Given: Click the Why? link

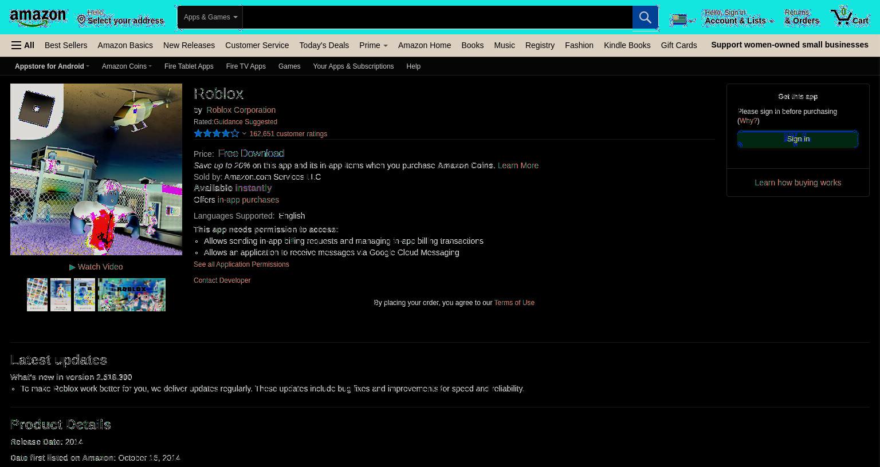Looking at the screenshot, I should coord(748,121).
